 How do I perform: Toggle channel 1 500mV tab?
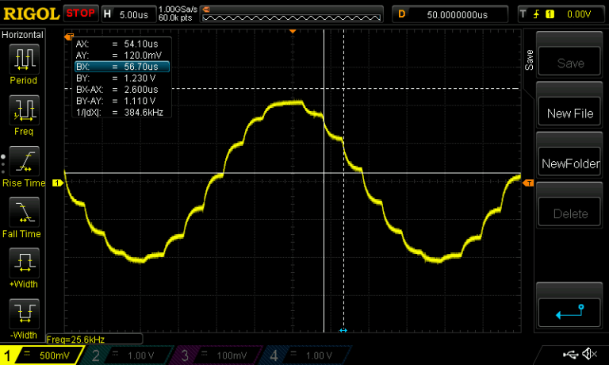40,355
